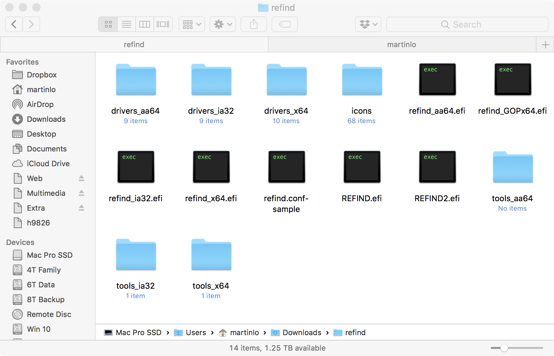Eject the Web volume
554x356 pixels.
81,178
